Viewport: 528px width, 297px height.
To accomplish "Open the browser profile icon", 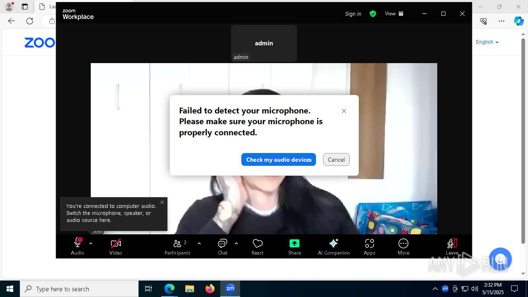I will click(9, 7).
